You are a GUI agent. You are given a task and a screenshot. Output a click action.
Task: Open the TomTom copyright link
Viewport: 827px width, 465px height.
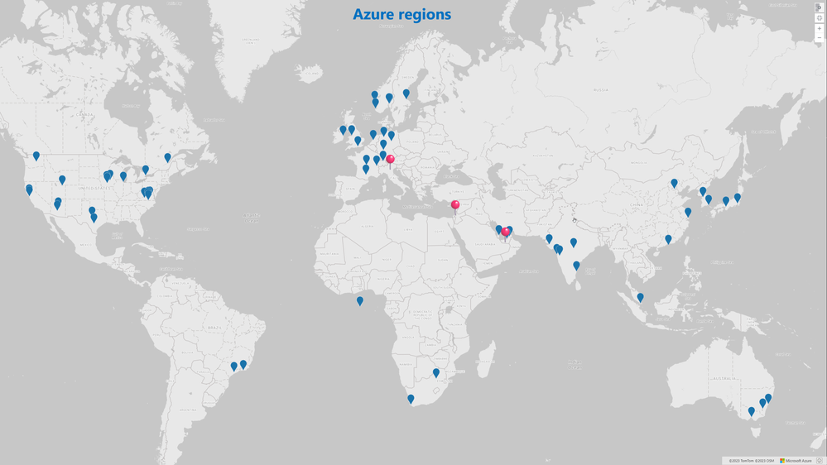(x=741, y=461)
